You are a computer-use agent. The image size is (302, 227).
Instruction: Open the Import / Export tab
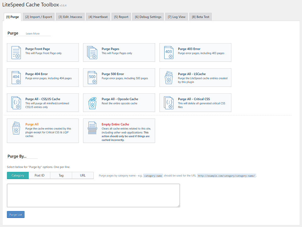coord(38,17)
